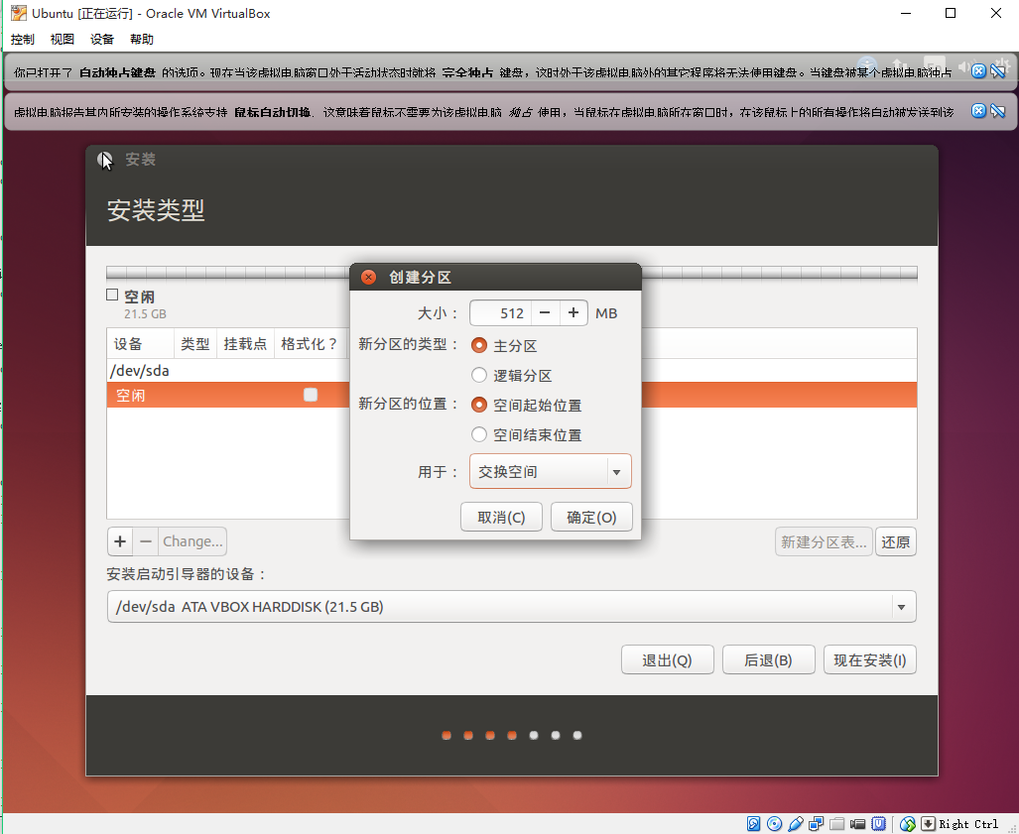Click the 退出(Q) button
Viewport: 1019px width, 834px height.
point(668,659)
